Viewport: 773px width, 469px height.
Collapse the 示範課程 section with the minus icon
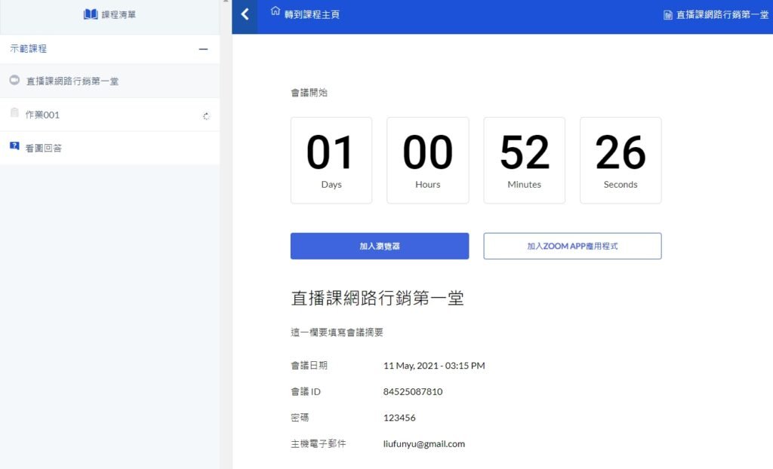click(203, 49)
